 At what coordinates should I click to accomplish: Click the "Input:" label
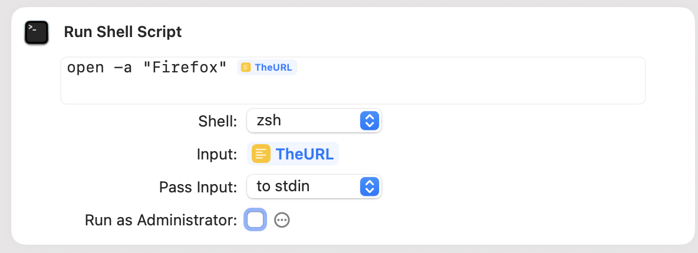tap(217, 154)
